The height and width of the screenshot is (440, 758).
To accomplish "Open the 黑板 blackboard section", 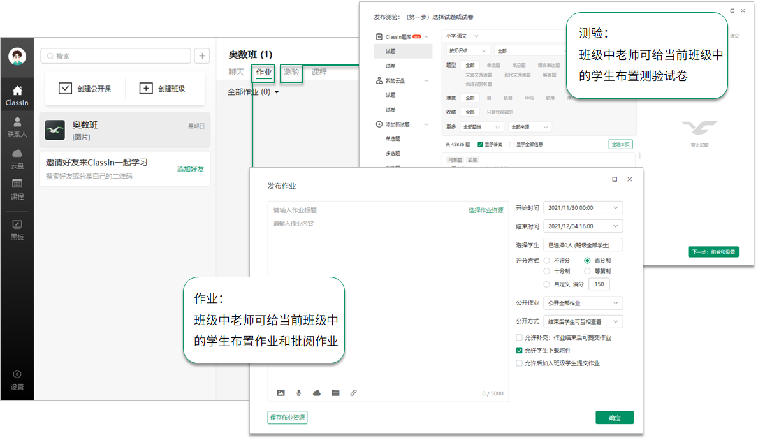I will pos(17,230).
